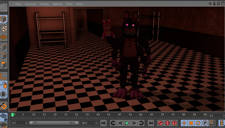
Task: Select the Model mode cube icon
Action: tap(4, 19)
